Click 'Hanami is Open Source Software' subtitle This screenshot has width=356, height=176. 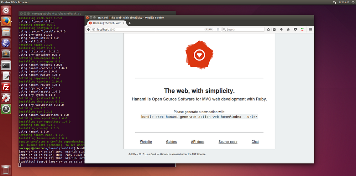coord(199,99)
